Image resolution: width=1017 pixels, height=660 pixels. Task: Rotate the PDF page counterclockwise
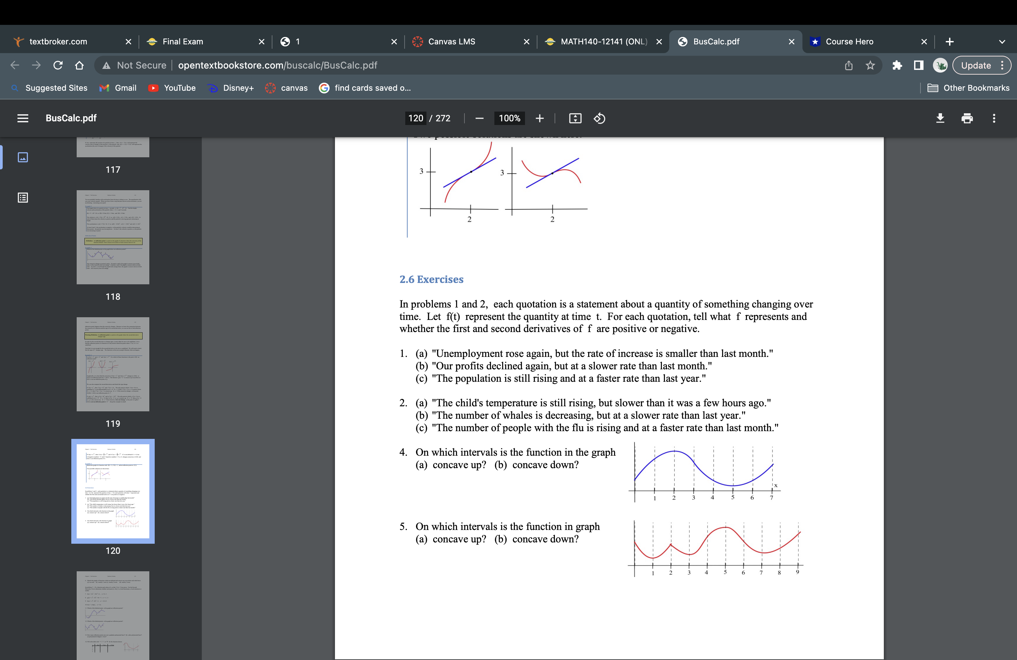(x=599, y=118)
